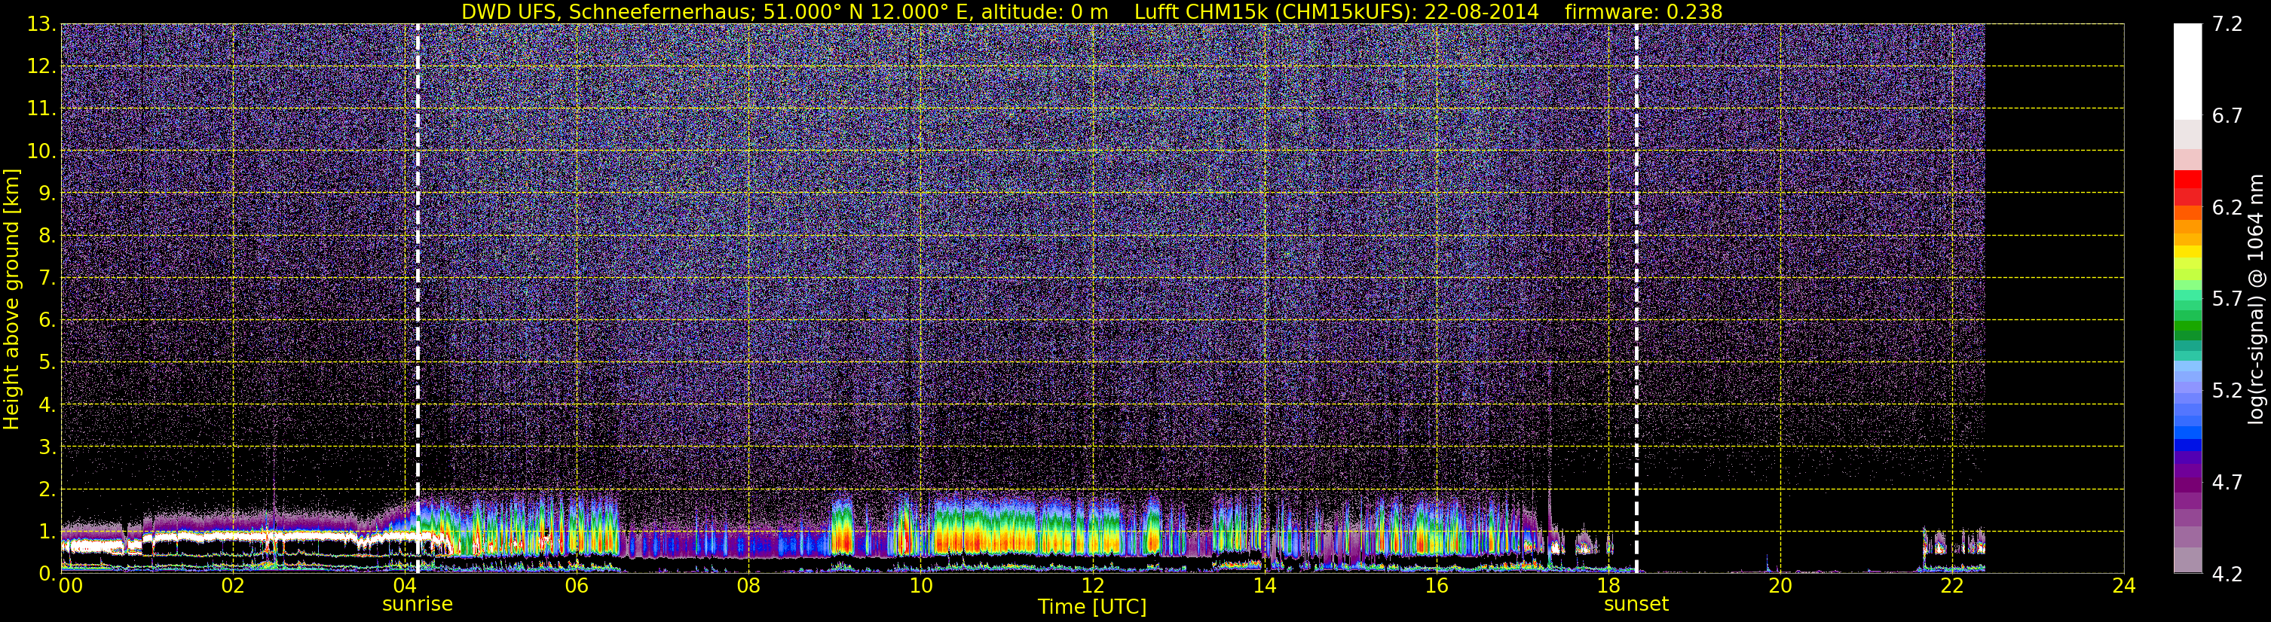This screenshot has width=2271, height=622.
Task: Click the '16' time tick label
Action: pos(1436,586)
